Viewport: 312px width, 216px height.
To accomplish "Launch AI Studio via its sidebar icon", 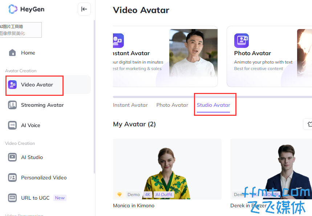I will pos(12,157).
